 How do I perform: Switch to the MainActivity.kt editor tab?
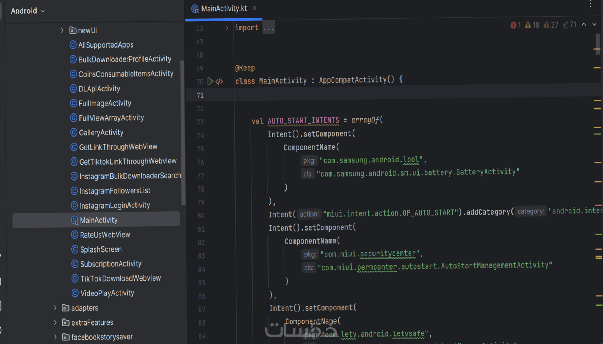(x=223, y=9)
